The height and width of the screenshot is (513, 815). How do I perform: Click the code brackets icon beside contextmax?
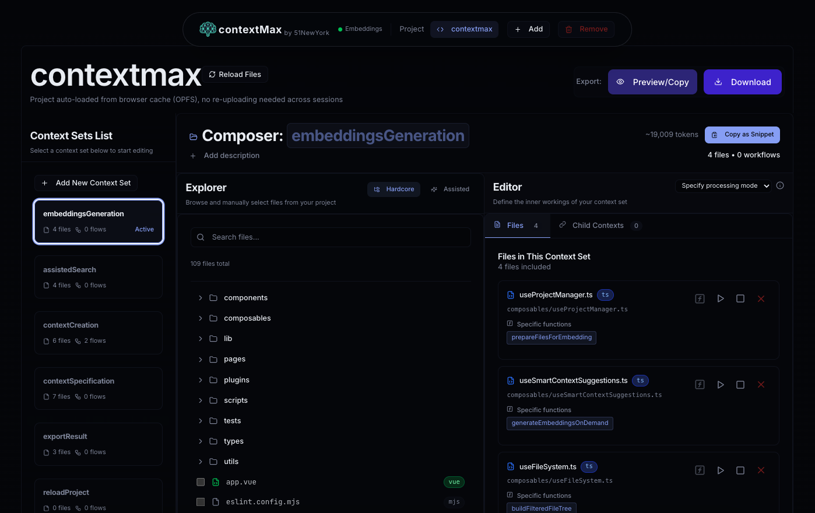(x=440, y=29)
